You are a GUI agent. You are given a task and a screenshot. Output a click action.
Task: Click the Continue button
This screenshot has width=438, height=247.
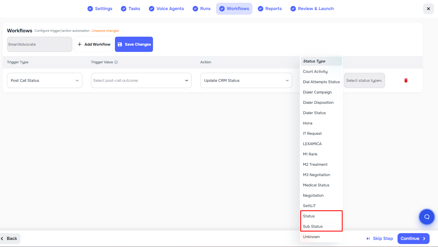tap(413, 239)
